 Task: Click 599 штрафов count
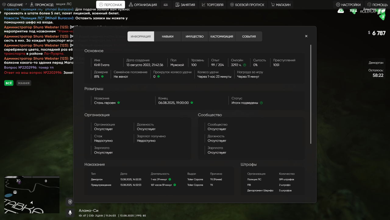pos(287,179)
